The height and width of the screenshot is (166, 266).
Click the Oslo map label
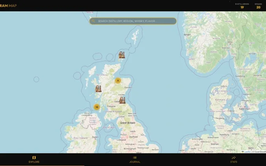click(x=230, y=42)
